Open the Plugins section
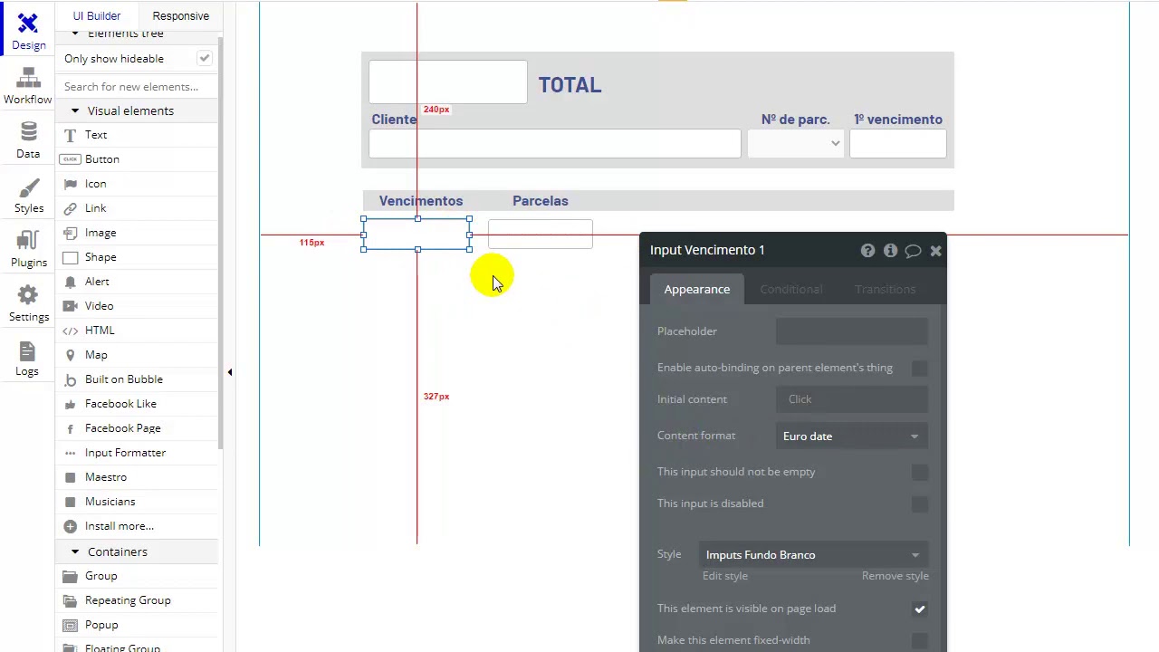 click(28, 249)
